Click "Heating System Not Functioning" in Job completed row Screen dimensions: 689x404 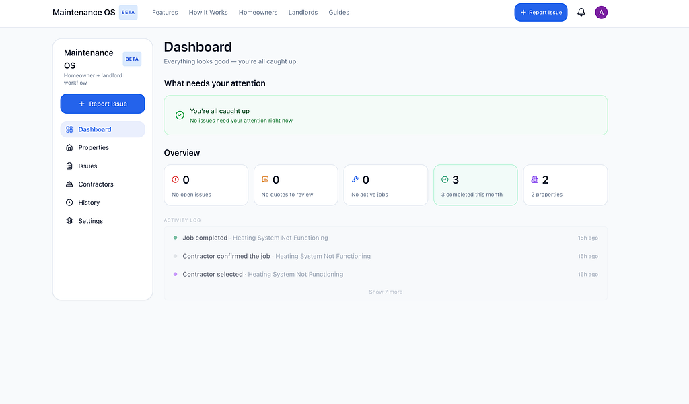coord(281,238)
